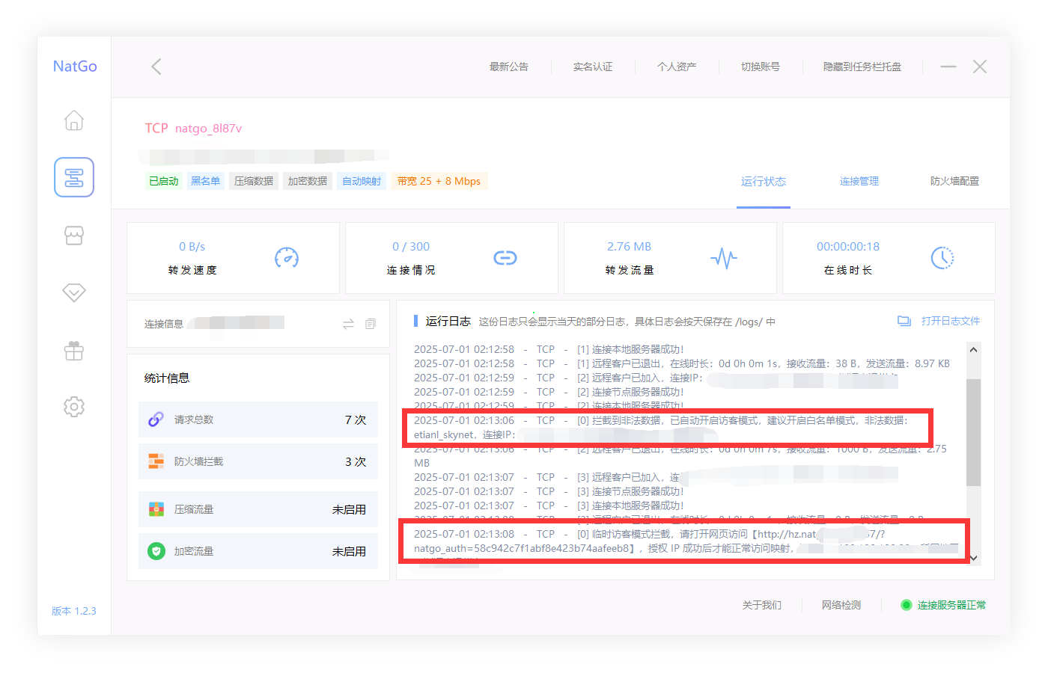This screenshot has height=673, width=1048.
Task: Click the firewall block brick icon
Action: [x=156, y=461]
